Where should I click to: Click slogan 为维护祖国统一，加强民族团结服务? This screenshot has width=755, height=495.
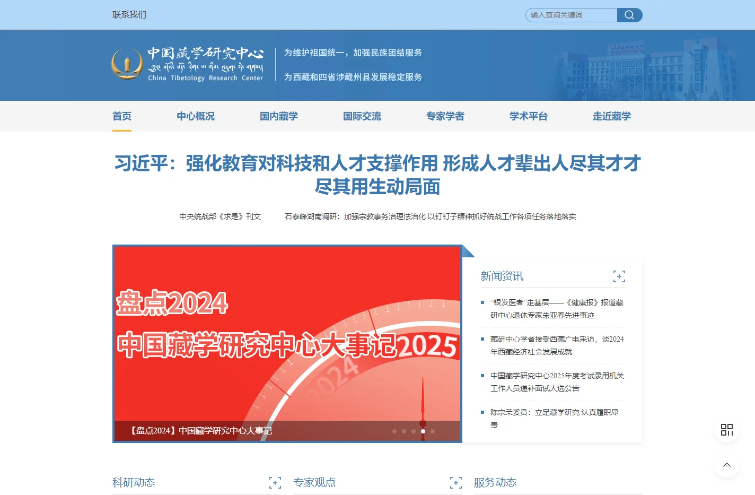pyautogui.click(x=353, y=53)
